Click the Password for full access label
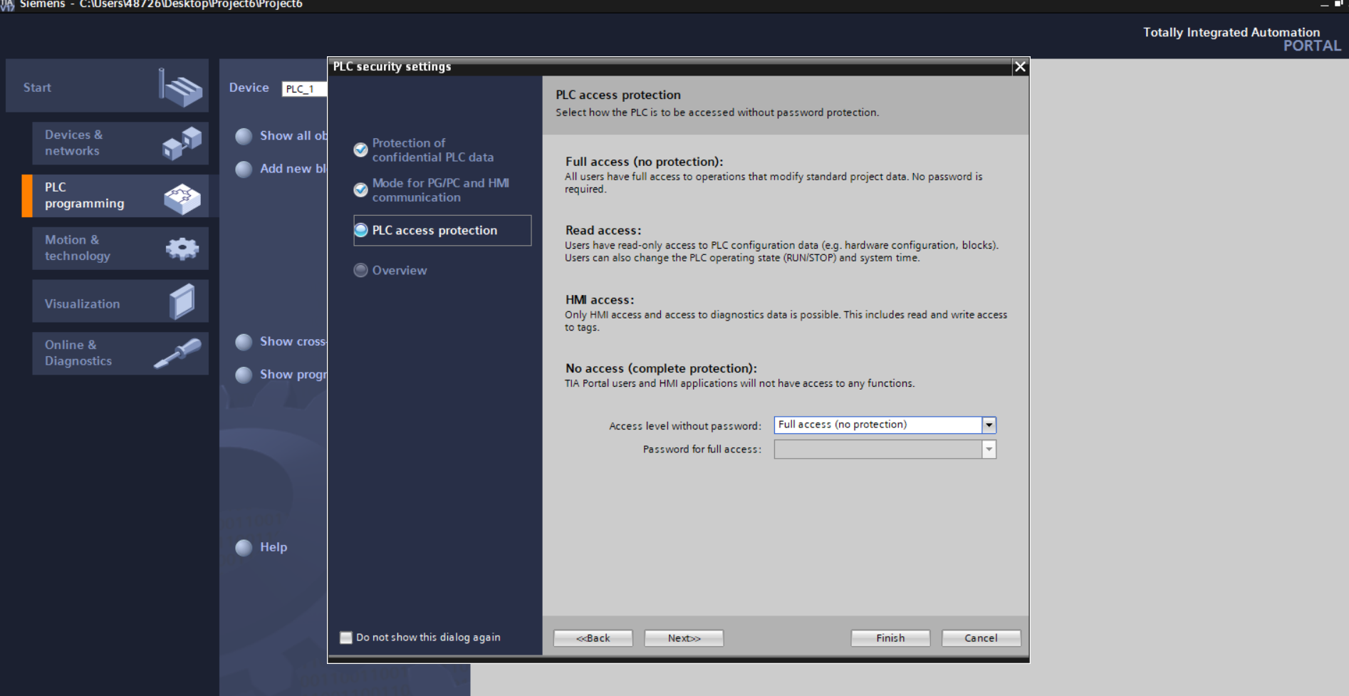 pyautogui.click(x=702, y=450)
